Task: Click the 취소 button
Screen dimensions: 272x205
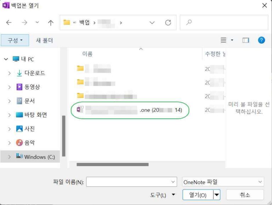Action: (245, 195)
